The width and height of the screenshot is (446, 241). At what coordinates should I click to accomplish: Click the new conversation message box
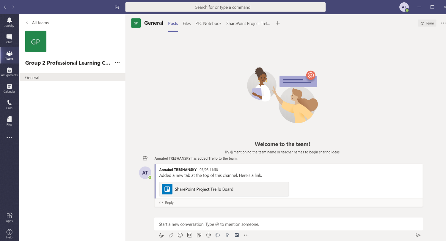[288, 224]
